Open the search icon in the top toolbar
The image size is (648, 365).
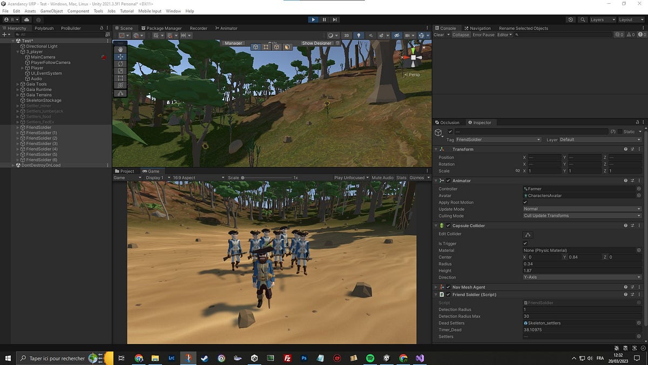(584, 19)
